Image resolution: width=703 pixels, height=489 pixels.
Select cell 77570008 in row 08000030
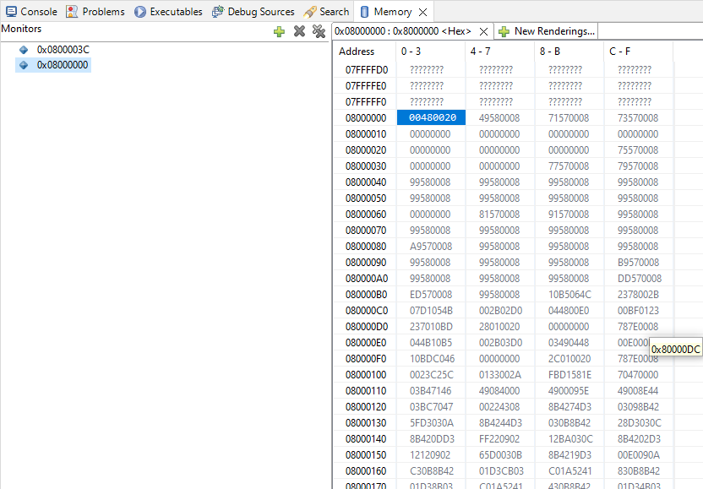[x=569, y=166]
